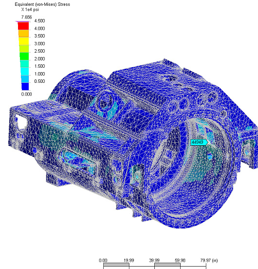Image resolution: width=258 pixels, height=269 pixels.
Task: Click the 0.500 legend value
Action: point(39,81)
